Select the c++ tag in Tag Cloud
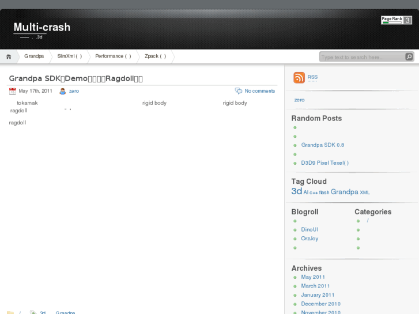The width and height of the screenshot is (419, 314). tap(314, 192)
